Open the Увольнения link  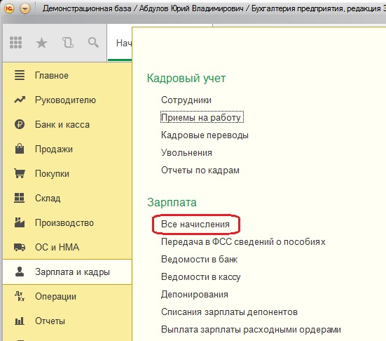pyautogui.click(x=186, y=153)
